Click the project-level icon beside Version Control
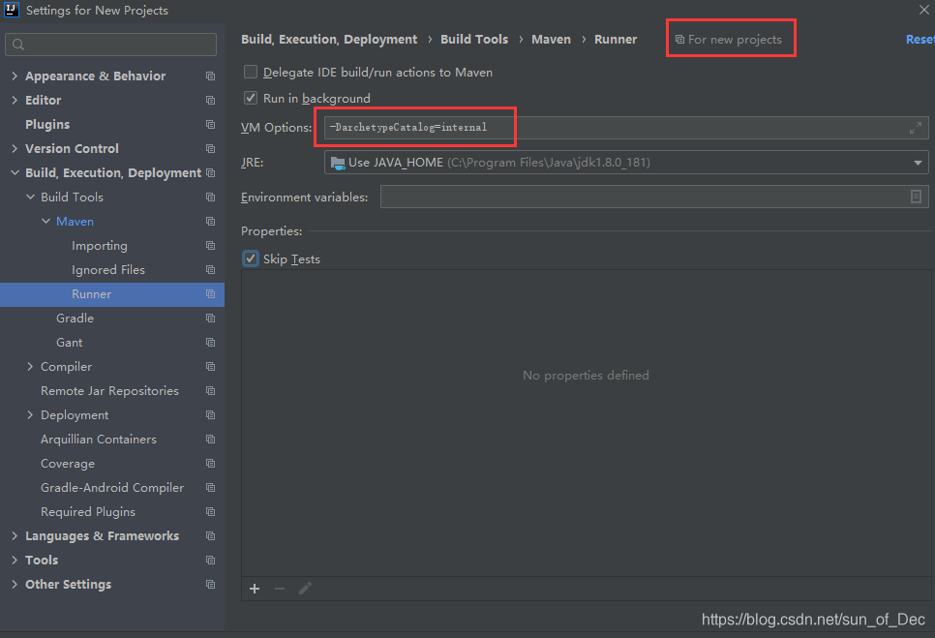This screenshot has height=638, width=935. 210,148
